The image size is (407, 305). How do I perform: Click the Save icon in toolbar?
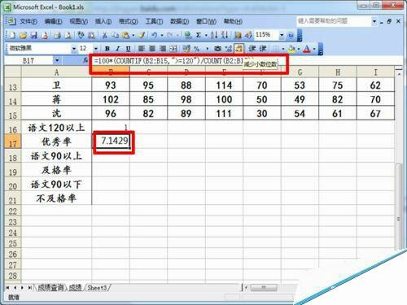point(33,35)
